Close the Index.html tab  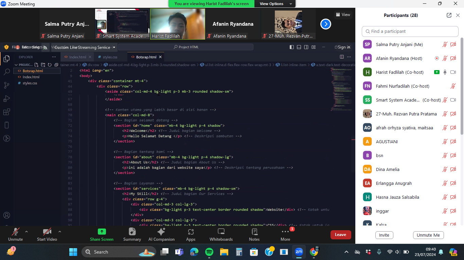point(90,57)
